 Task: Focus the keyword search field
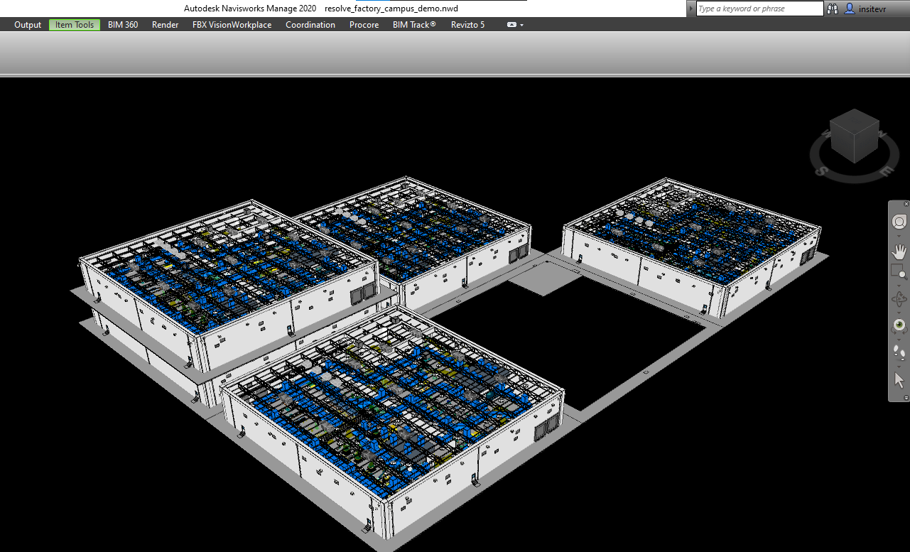point(759,9)
